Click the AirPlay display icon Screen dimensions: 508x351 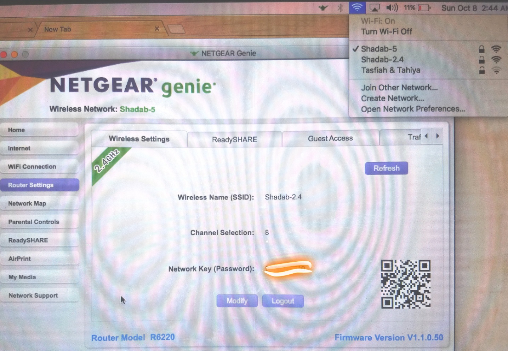tap(375, 8)
